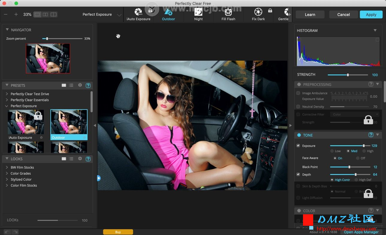This screenshot has width=386, height=235.
Task: Adjust the Strength slider
Action: pyautogui.click(x=348, y=75)
